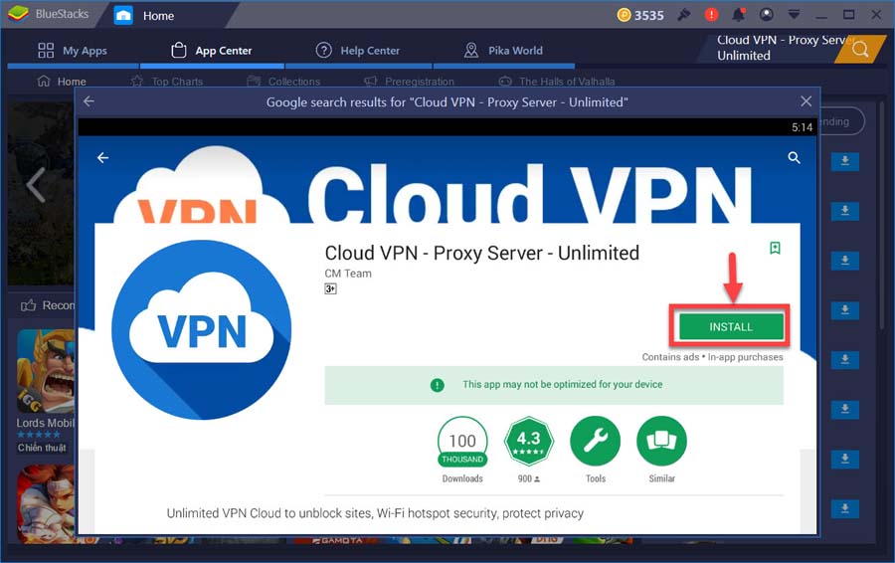Click previous carousel arrow on banner

click(36, 185)
